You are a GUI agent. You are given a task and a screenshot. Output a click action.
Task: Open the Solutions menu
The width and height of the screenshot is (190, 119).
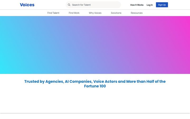116,13
